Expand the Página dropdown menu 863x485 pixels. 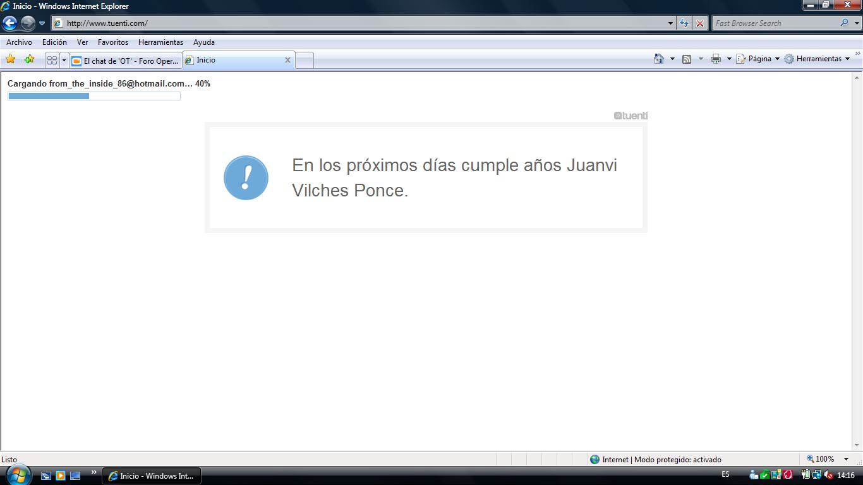point(759,59)
